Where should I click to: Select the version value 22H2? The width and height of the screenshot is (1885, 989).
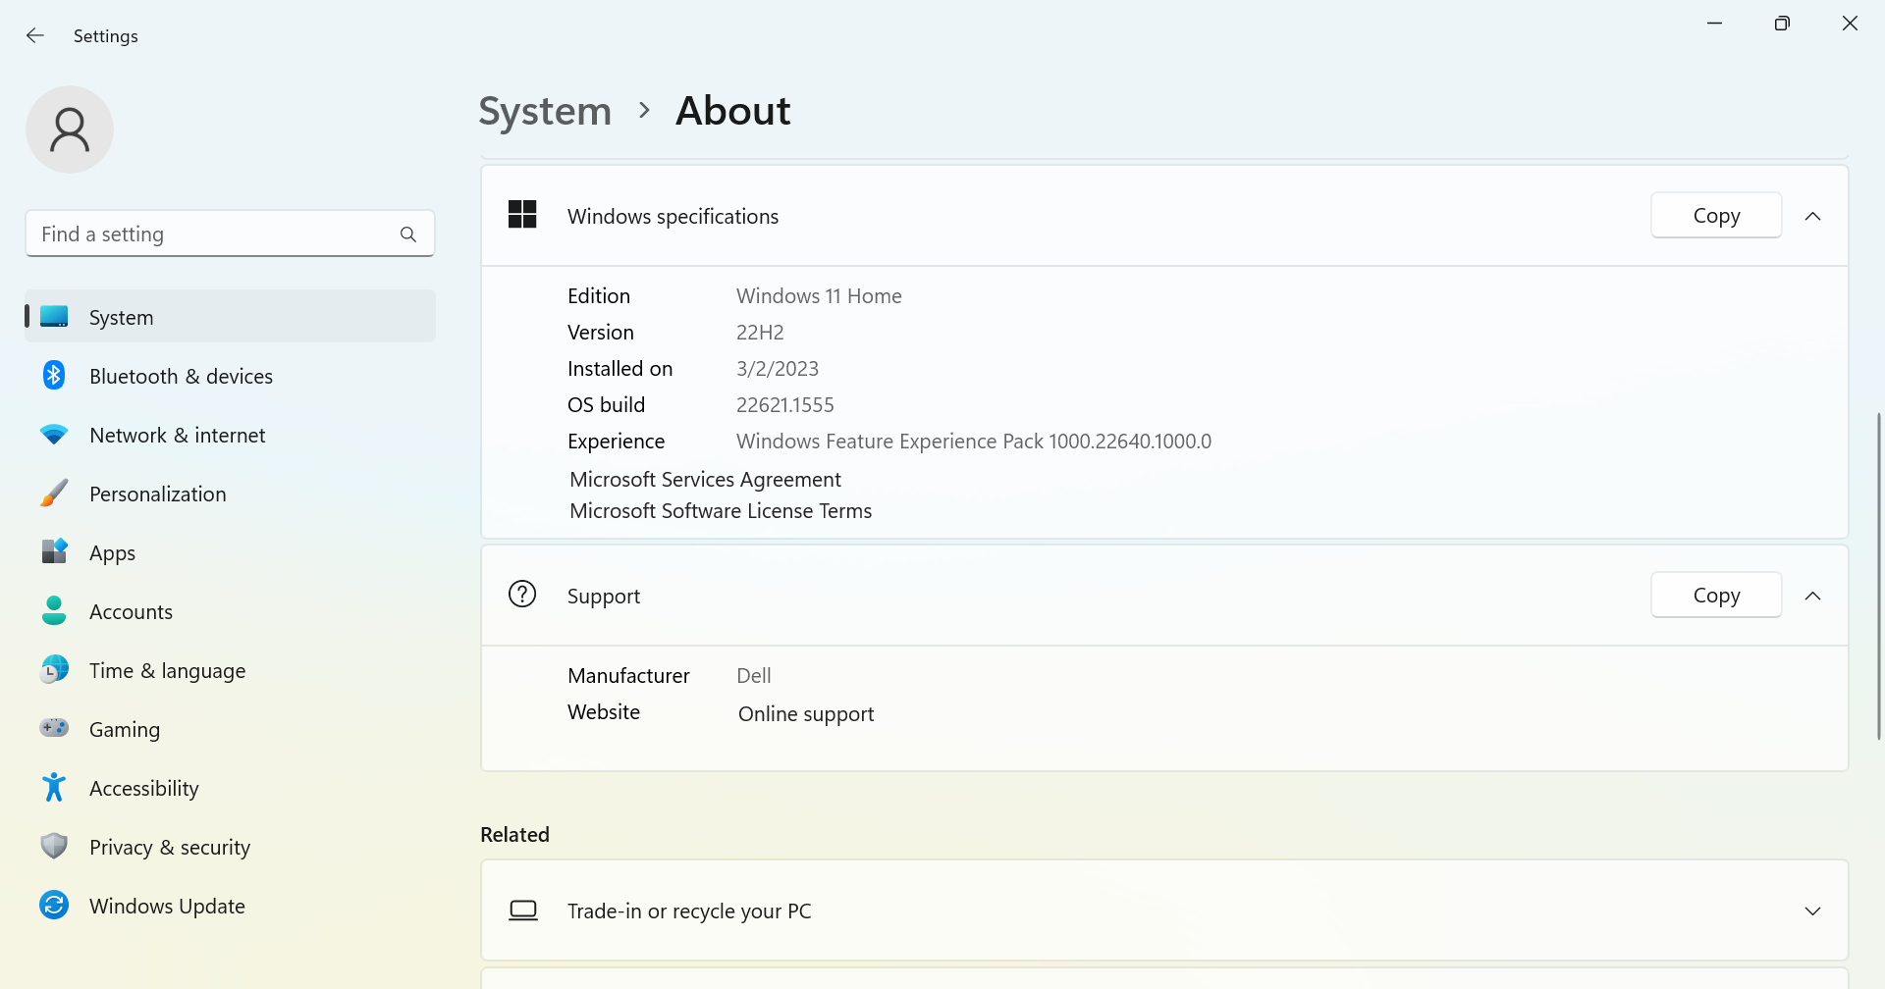760,332
